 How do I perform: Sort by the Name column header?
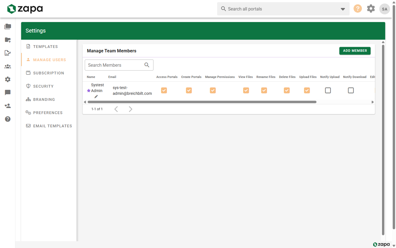[91, 77]
